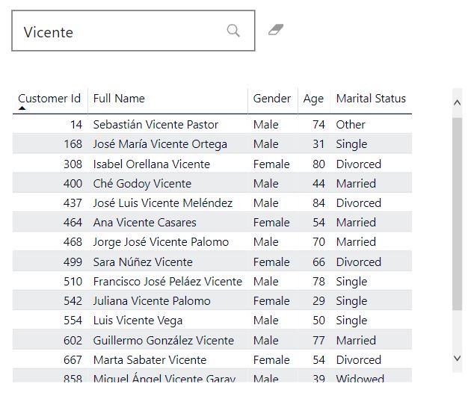The width and height of the screenshot is (474, 402).
Task: Clear the search with the eraser icon
Action: click(x=276, y=30)
